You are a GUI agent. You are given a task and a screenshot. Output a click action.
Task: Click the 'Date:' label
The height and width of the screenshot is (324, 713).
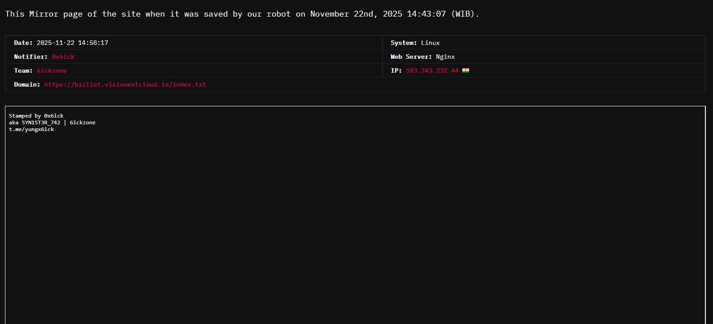(23, 43)
